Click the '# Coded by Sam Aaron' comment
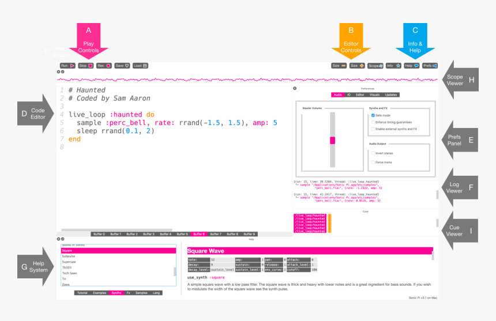Viewport: 496px width, 321px height. tap(109, 98)
